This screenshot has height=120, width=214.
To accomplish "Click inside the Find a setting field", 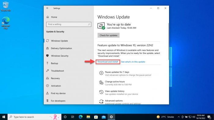I will pos(69,24).
